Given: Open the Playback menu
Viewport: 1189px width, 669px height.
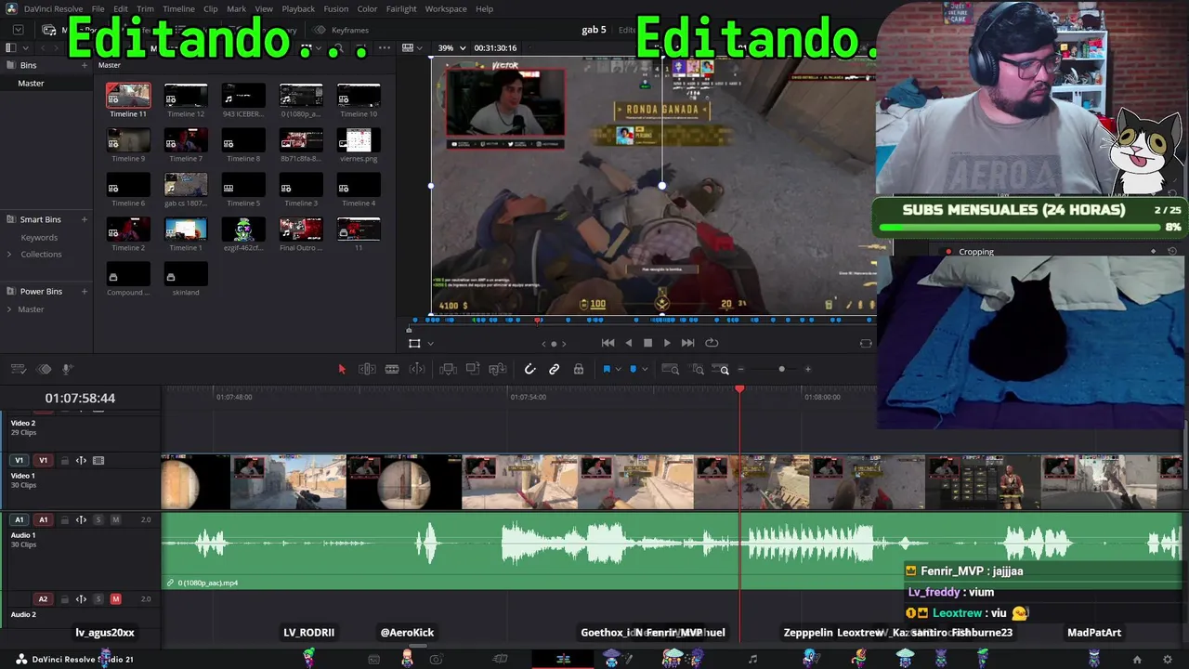Looking at the screenshot, I should coord(298,8).
